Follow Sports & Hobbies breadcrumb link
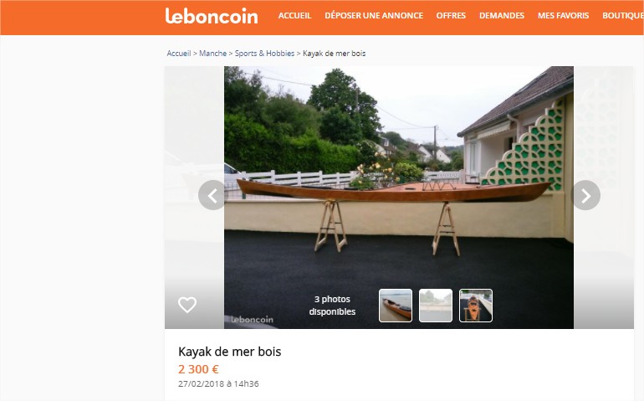 (x=264, y=54)
